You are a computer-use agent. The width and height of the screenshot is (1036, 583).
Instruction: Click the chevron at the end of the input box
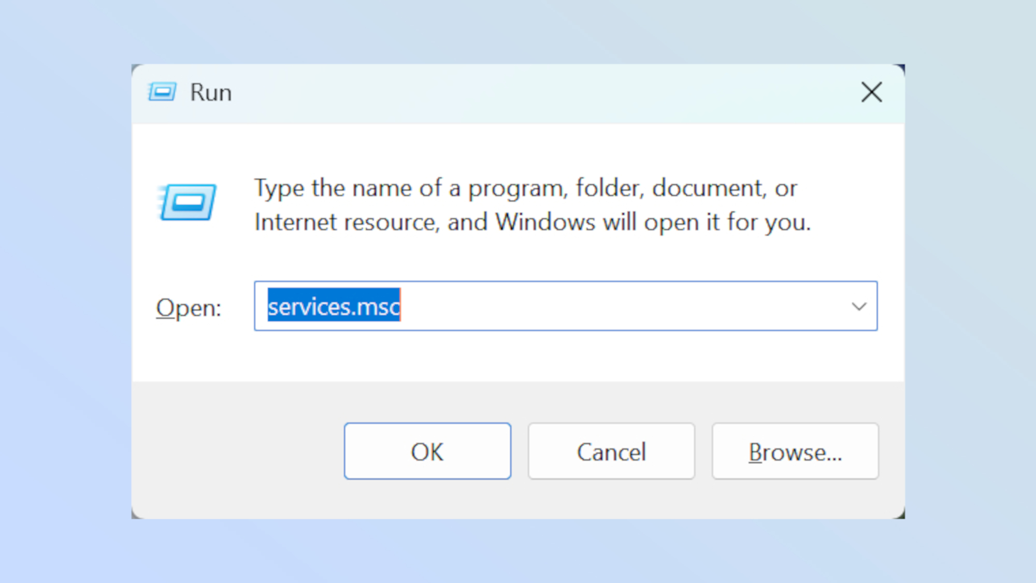(859, 307)
